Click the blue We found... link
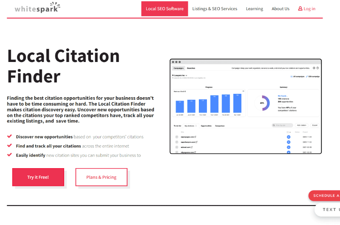The image size is (340, 225). [283, 96]
